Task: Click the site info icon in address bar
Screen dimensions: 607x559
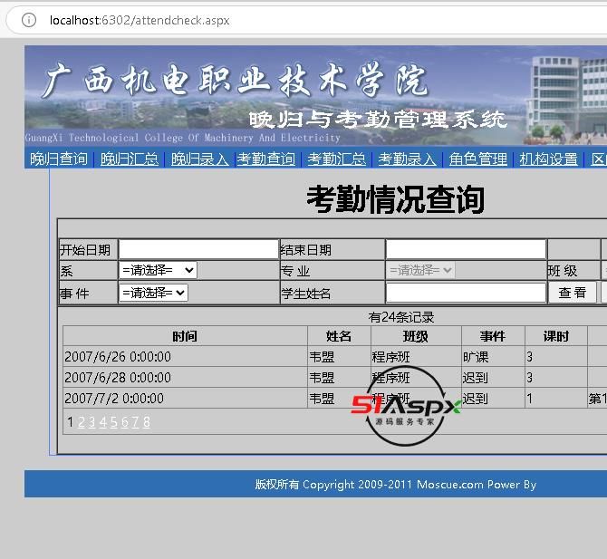Action: 28,20
